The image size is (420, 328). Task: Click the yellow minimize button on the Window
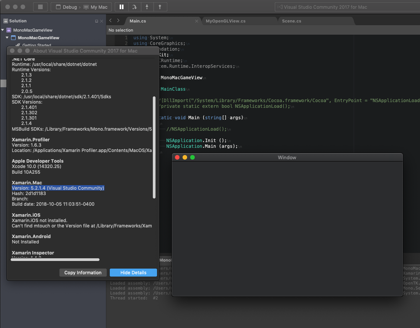click(x=184, y=157)
